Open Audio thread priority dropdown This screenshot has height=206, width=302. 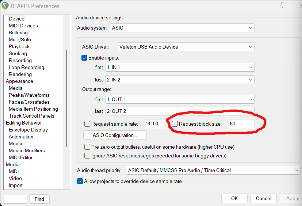coord(213,170)
